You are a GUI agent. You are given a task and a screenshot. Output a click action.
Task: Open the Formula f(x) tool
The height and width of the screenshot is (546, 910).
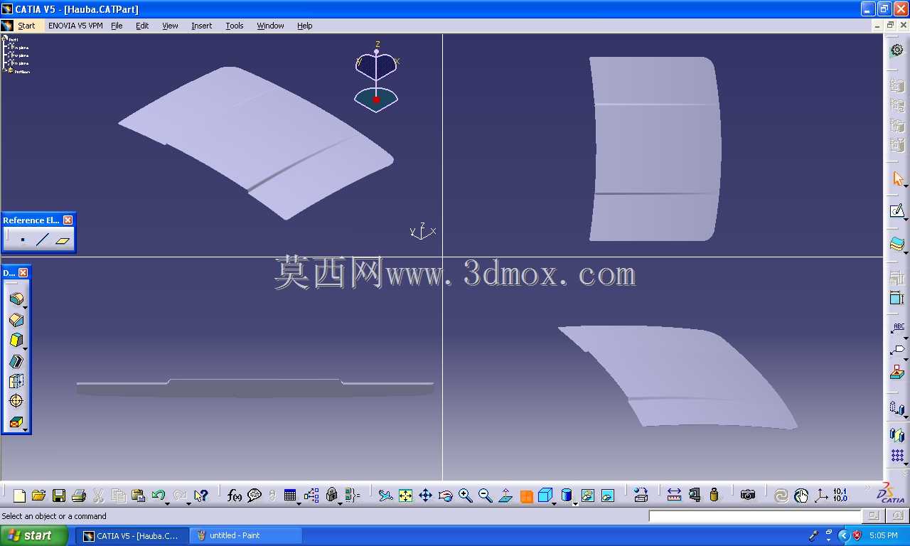(235, 496)
